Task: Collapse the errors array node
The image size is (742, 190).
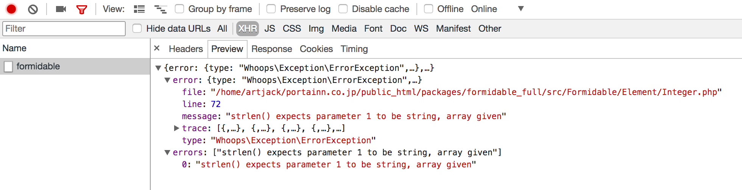Action: (x=167, y=152)
